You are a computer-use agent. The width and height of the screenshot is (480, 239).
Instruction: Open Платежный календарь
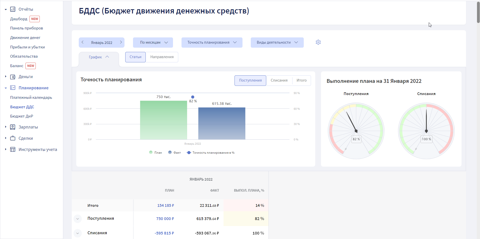(31, 98)
